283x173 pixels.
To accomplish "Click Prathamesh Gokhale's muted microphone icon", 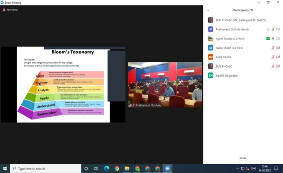I will tap(273, 29).
